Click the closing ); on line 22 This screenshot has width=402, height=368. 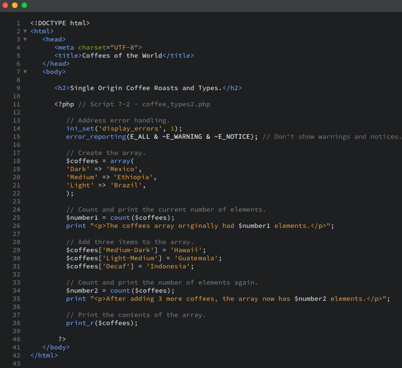[x=70, y=194]
